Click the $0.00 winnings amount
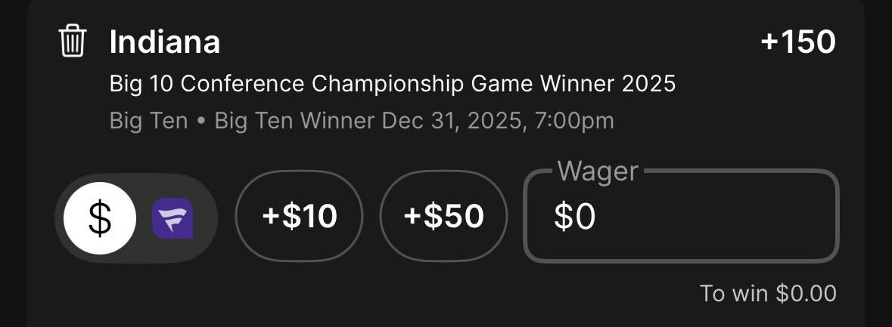The image size is (892, 327). point(807,293)
